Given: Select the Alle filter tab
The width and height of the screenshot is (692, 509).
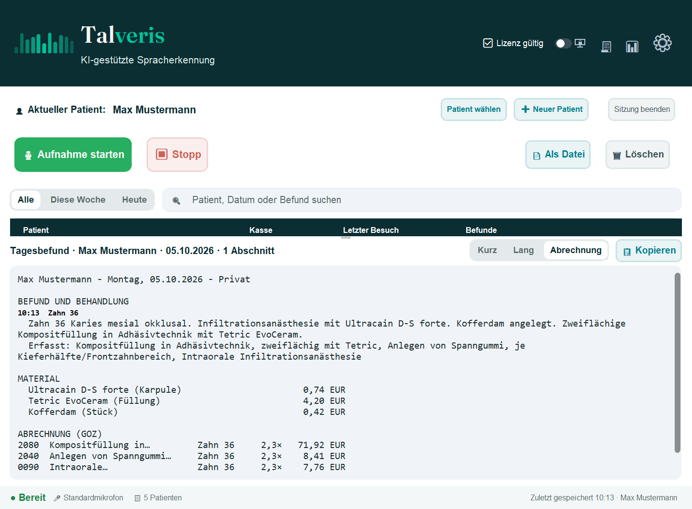Looking at the screenshot, I should pyautogui.click(x=26, y=200).
